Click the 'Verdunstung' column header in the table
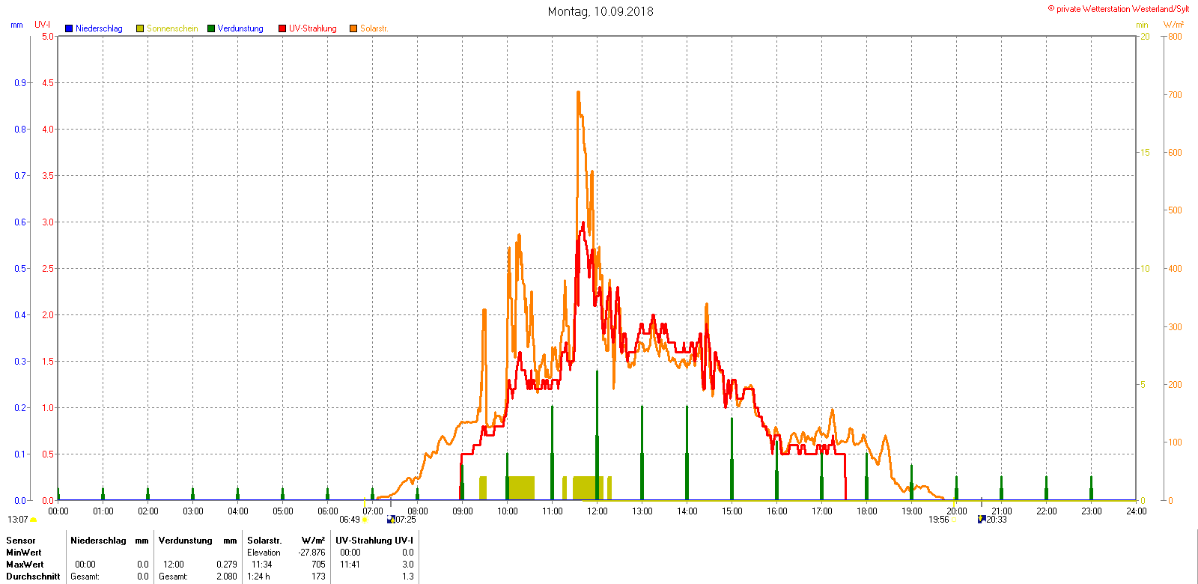 (186, 541)
